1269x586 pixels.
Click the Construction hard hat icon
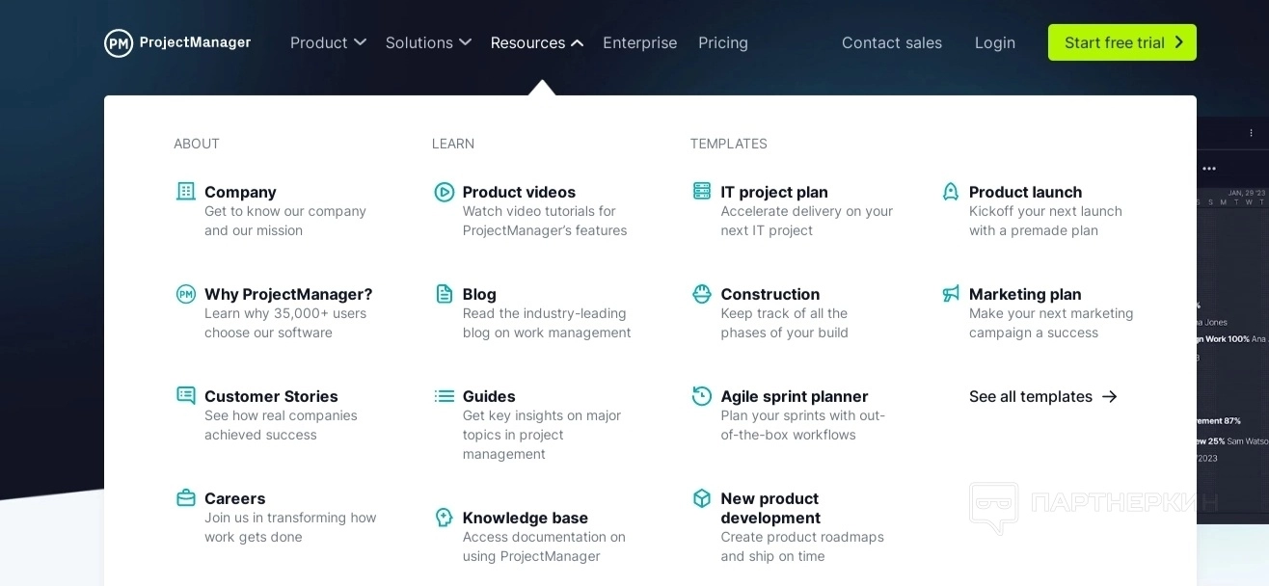[x=702, y=294]
